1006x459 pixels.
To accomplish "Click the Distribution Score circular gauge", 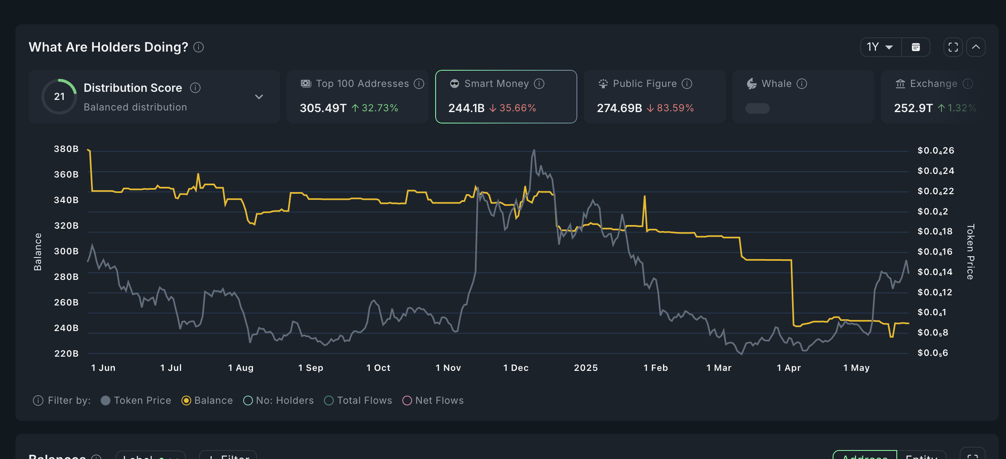I will (59, 96).
